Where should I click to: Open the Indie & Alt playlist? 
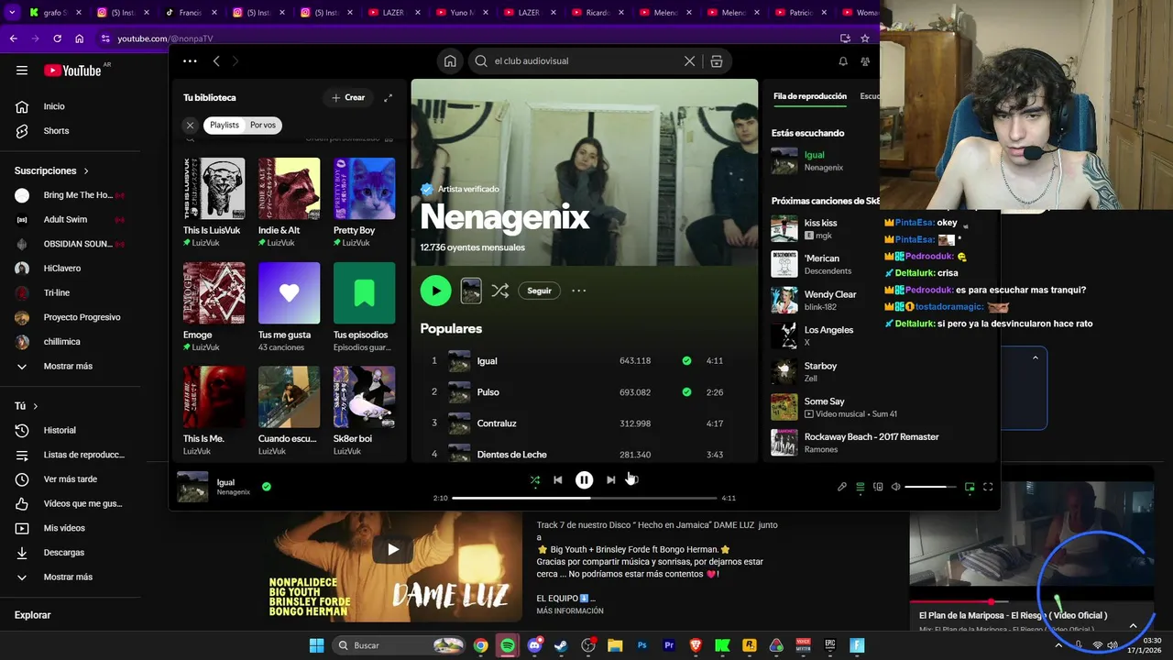pyautogui.click(x=289, y=203)
